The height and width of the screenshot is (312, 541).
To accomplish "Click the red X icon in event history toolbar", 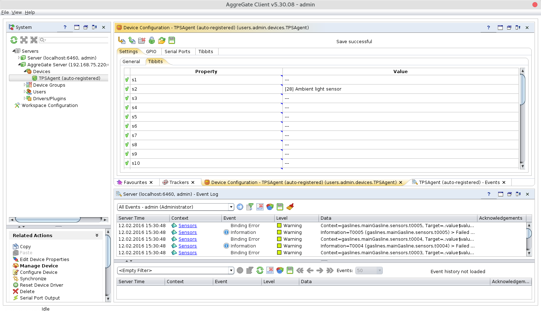I will click(x=270, y=270).
